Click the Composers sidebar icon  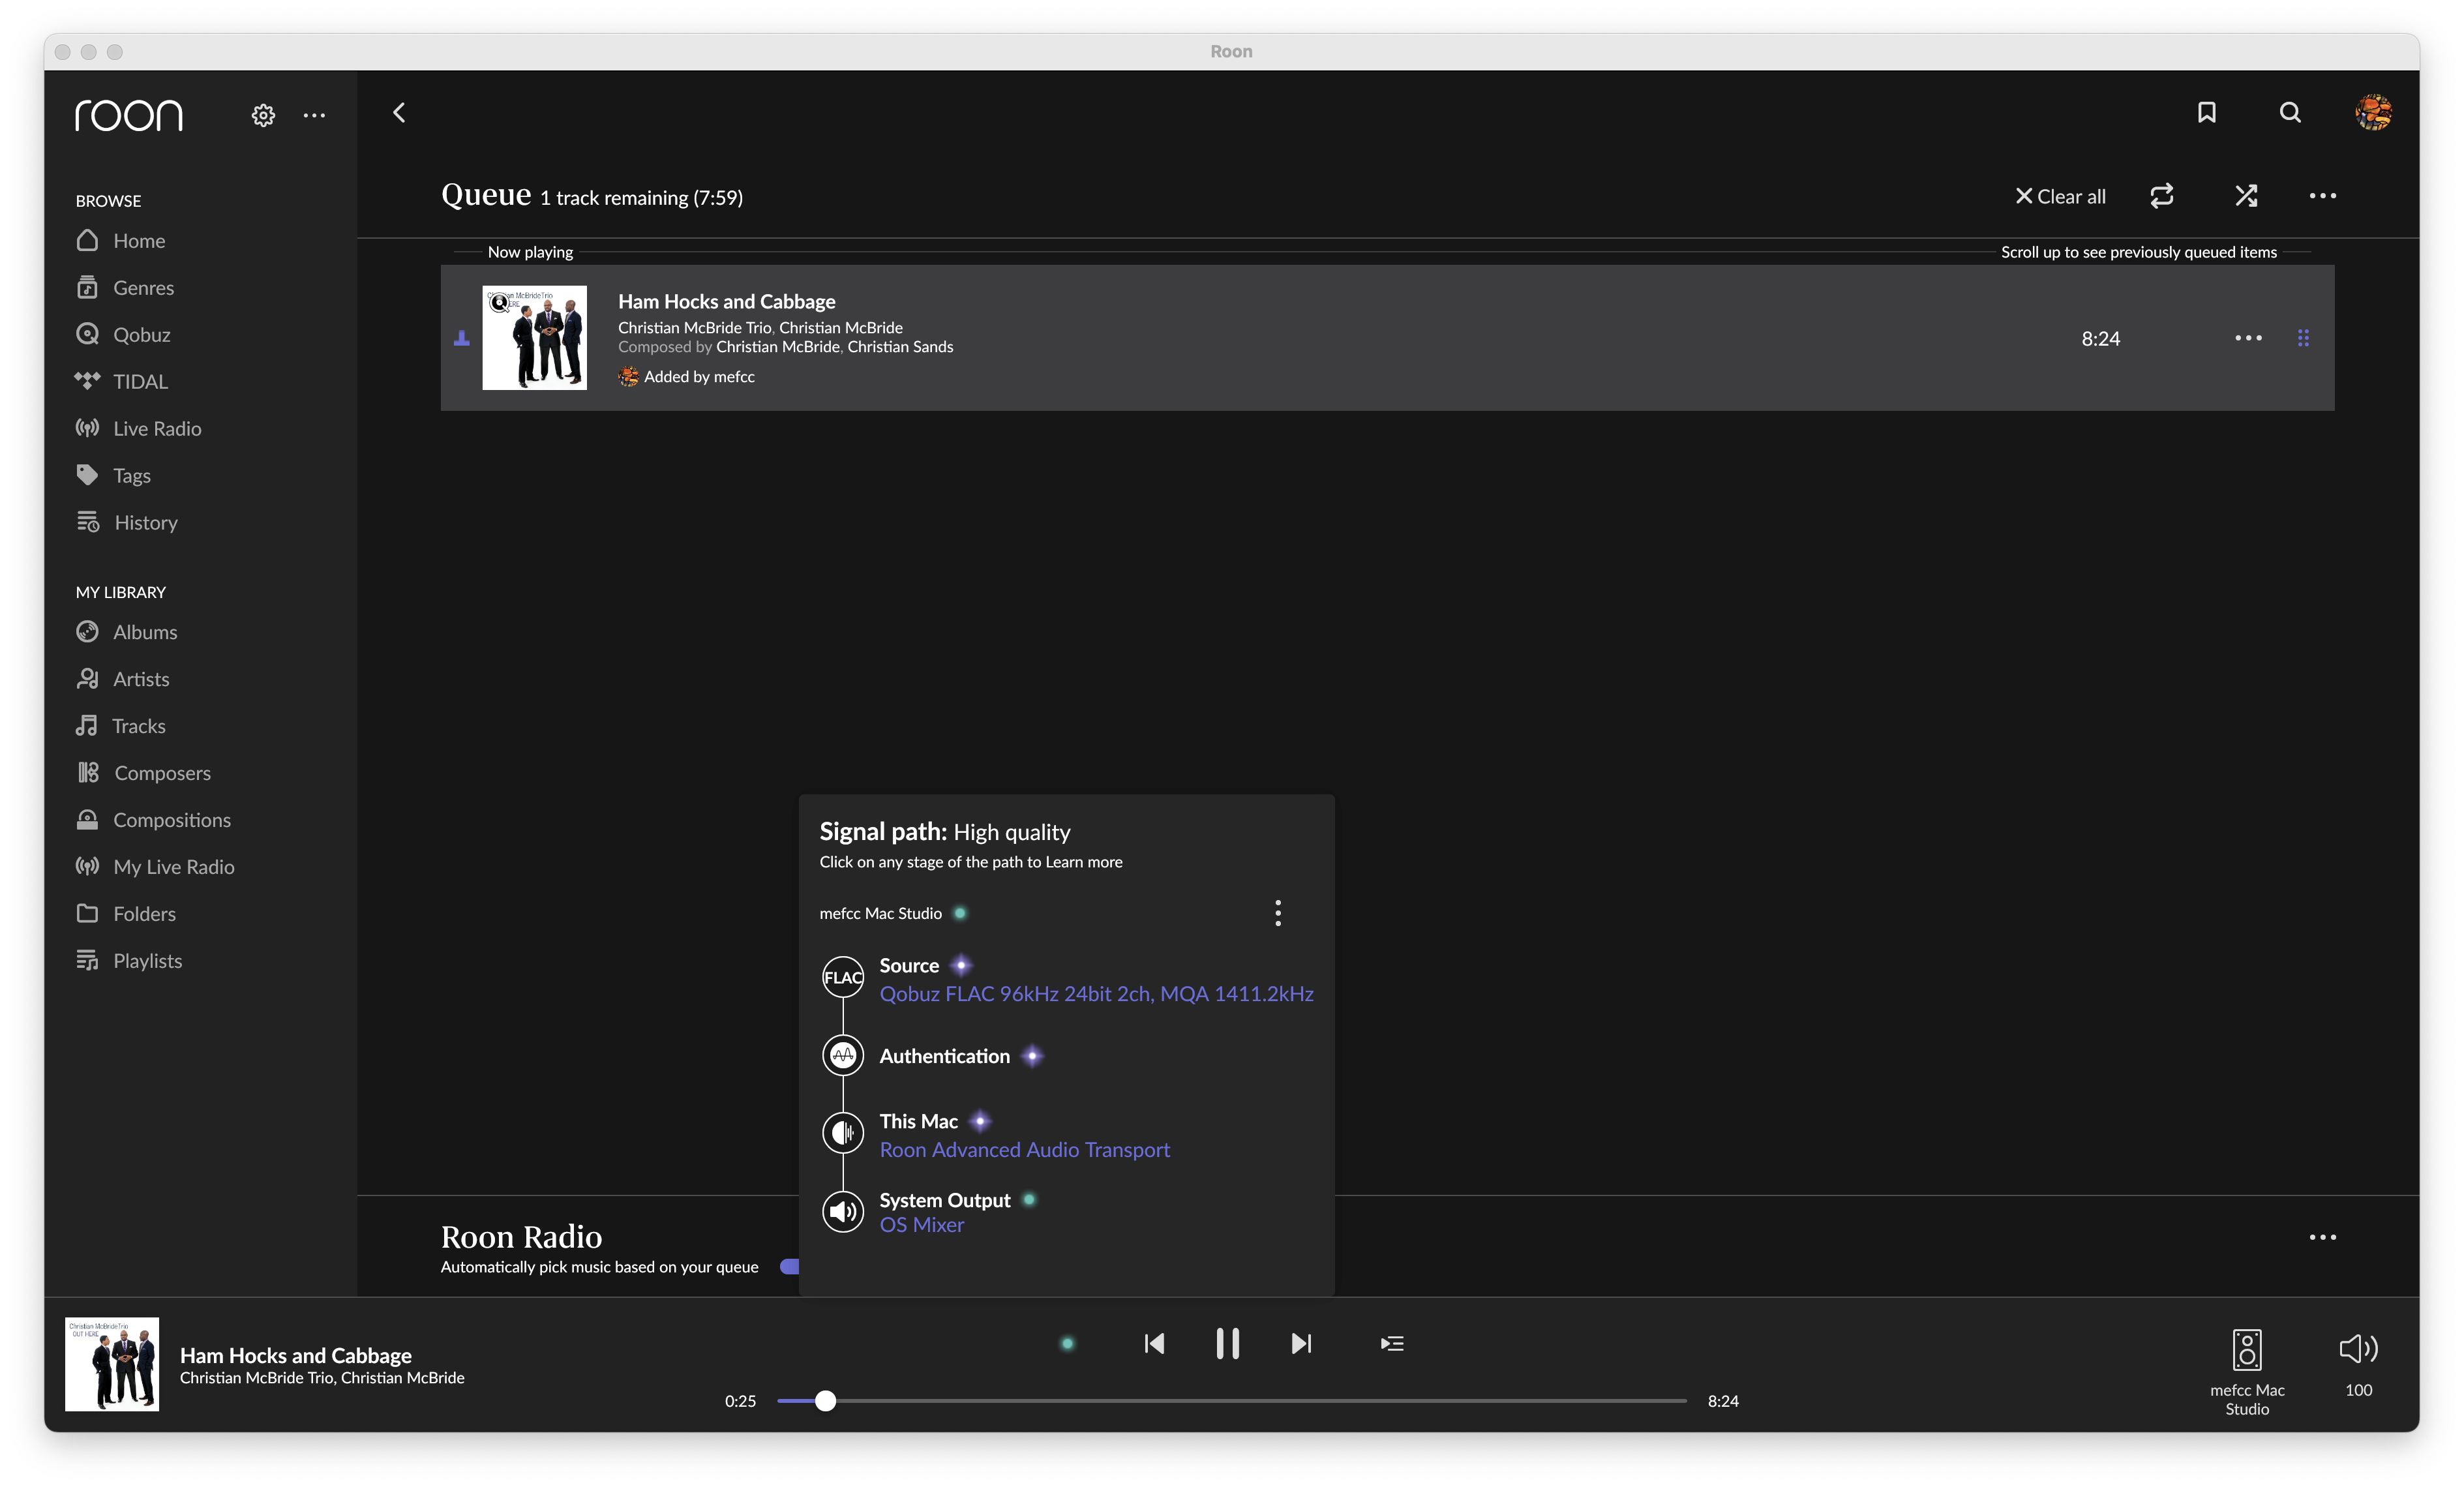[88, 773]
